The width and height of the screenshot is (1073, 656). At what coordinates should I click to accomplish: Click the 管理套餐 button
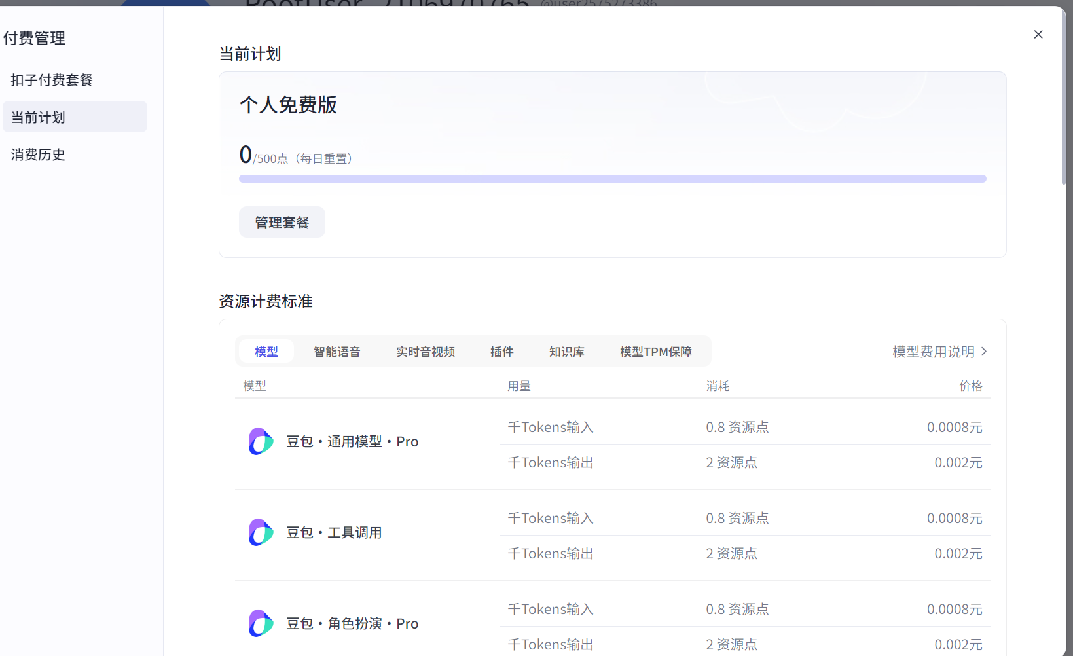[282, 222]
